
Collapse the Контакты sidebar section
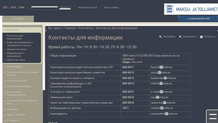coord(13,30)
